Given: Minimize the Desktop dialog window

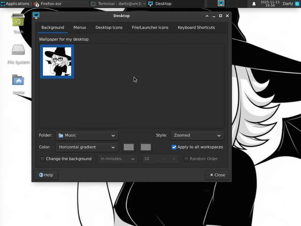Looking at the screenshot, I should click(x=214, y=16).
